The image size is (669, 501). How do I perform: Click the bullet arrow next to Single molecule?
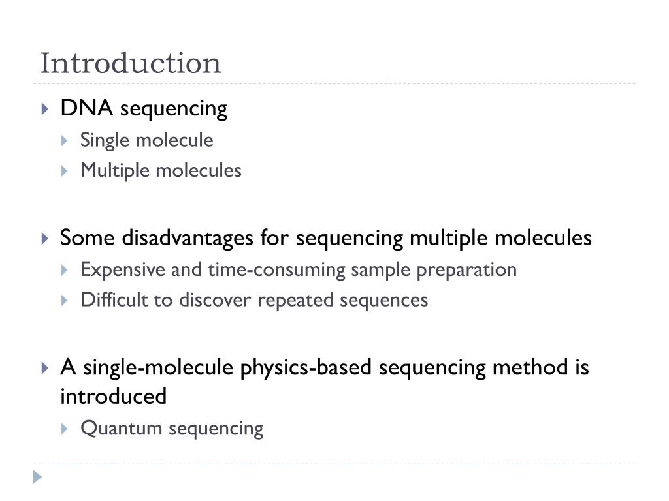(x=65, y=141)
